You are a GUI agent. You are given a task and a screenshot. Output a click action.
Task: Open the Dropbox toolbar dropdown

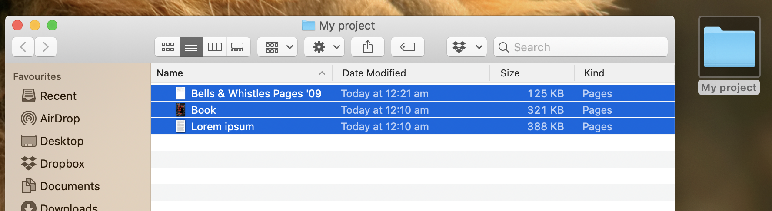click(x=467, y=47)
